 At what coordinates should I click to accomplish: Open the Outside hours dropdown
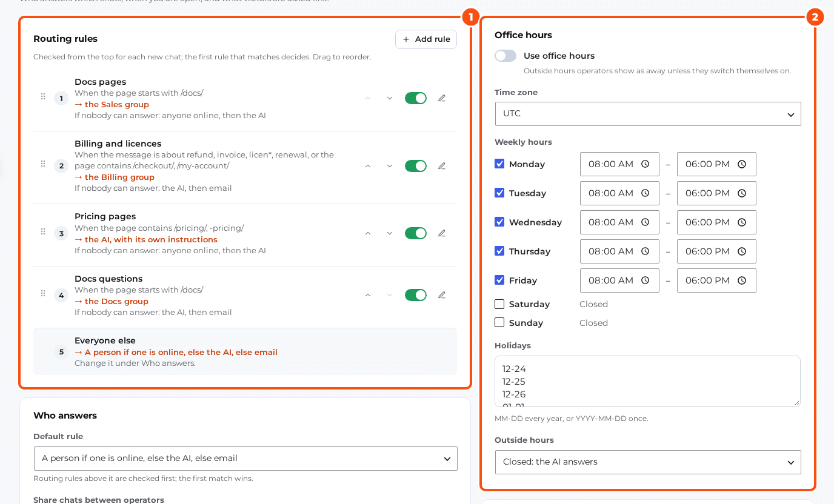coord(648,462)
